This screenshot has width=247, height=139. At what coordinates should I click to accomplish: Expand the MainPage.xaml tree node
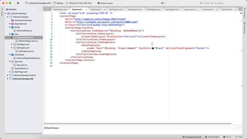[10, 72]
